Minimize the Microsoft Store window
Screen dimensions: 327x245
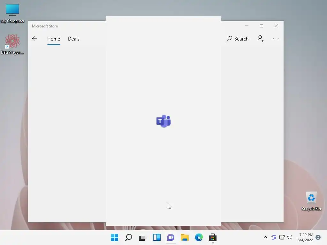click(247, 26)
